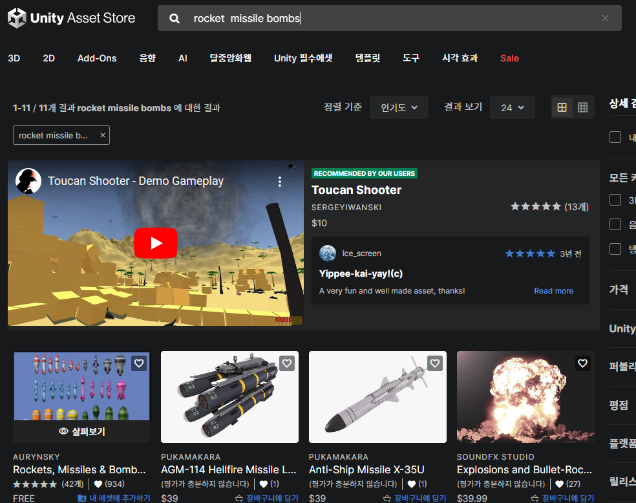Screen dimensions: 636x503
Task: Open the 2D category menu
Action: (48, 58)
